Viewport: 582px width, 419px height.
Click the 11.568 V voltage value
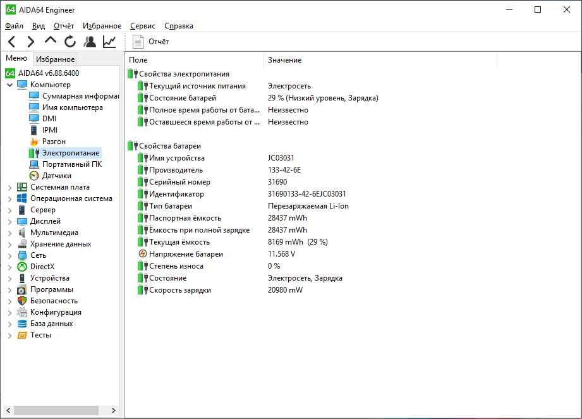[281, 254]
